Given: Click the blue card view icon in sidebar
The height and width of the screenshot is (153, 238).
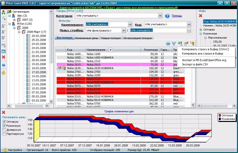Looking at the screenshot, I should click(x=4, y=51).
